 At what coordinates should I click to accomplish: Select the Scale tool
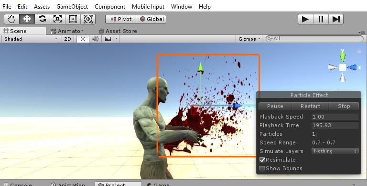(x=57, y=19)
